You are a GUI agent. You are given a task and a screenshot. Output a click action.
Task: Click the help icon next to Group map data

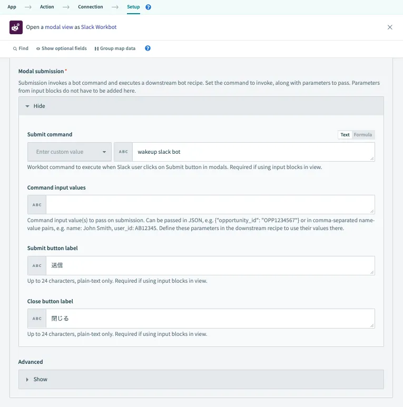click(148, 48)
